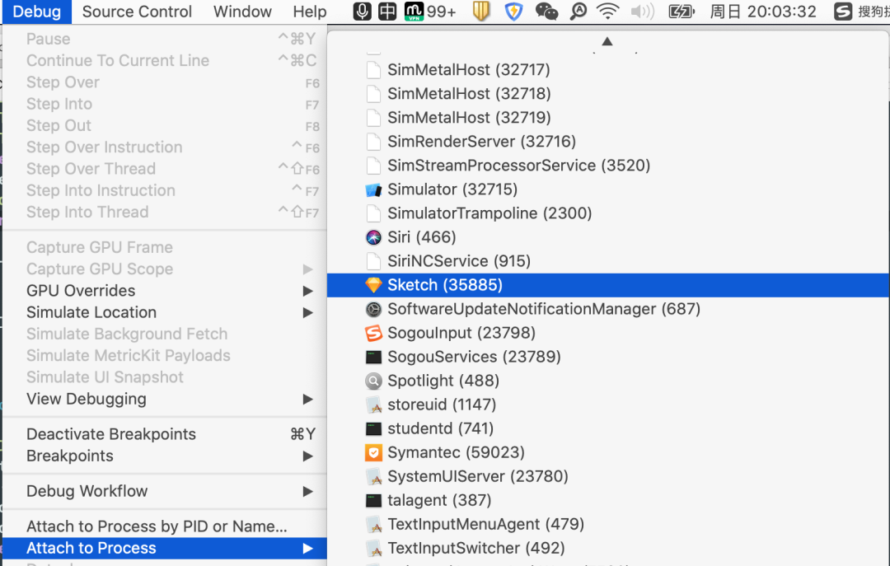Click the SogouServices terminal icon

tap(373, 357)
